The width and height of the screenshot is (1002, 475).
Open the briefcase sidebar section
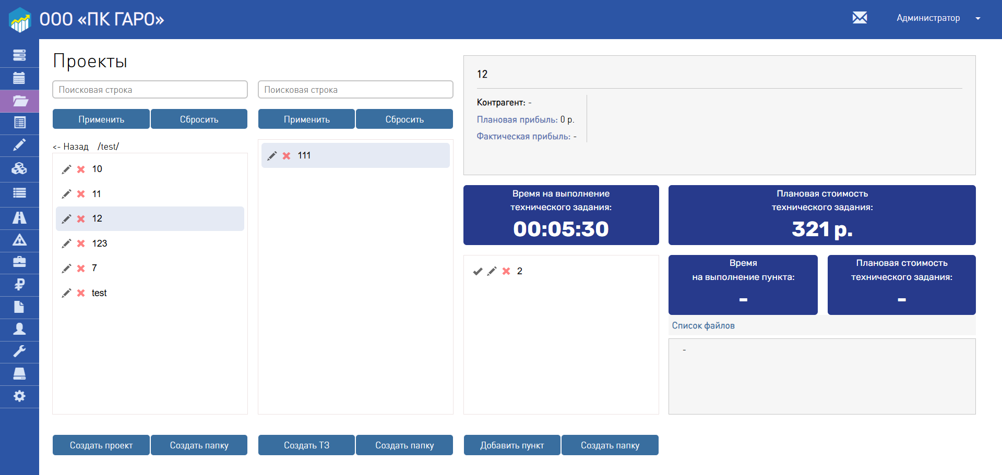pos(19,262)
